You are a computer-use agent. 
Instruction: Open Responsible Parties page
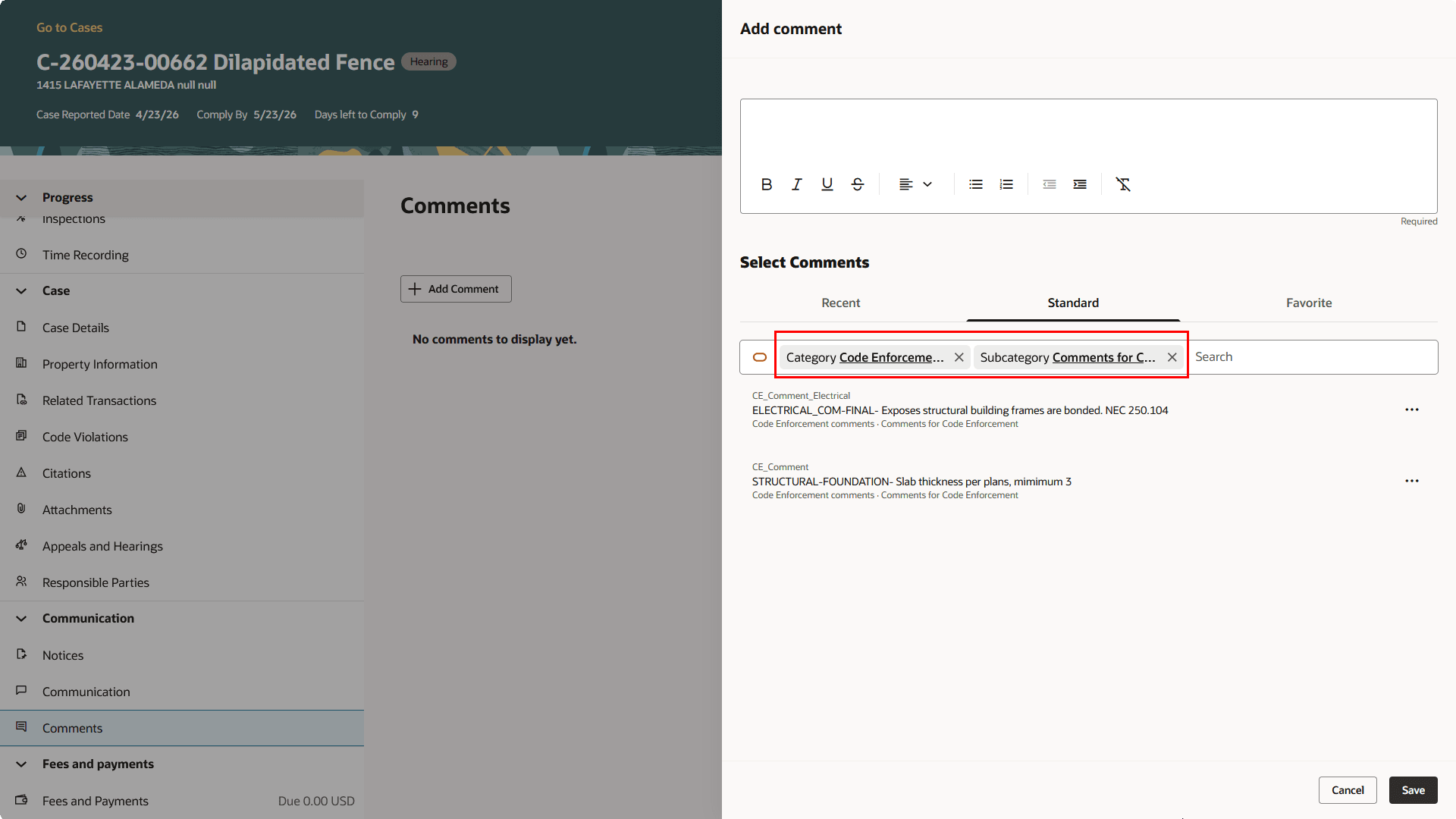point(182,582)
